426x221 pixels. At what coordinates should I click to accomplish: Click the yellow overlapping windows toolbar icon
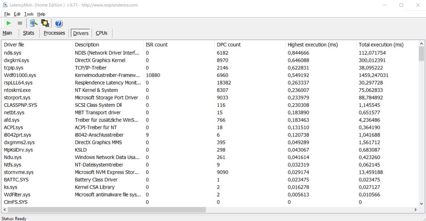[x=45, y=23]
